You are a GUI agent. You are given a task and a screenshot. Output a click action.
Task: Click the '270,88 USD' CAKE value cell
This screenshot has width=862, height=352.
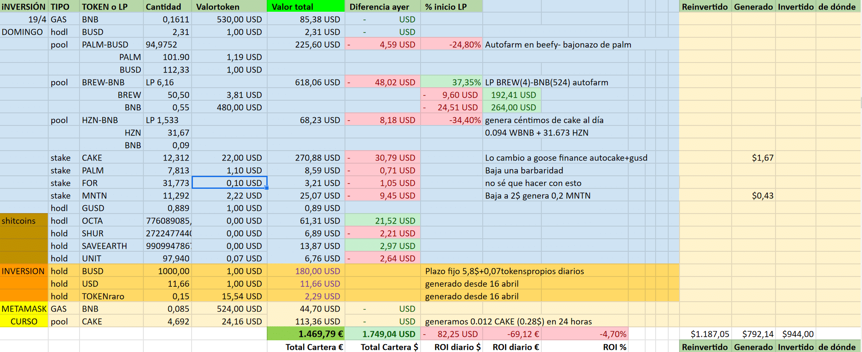pyautogui.click(x=305, y=158)
